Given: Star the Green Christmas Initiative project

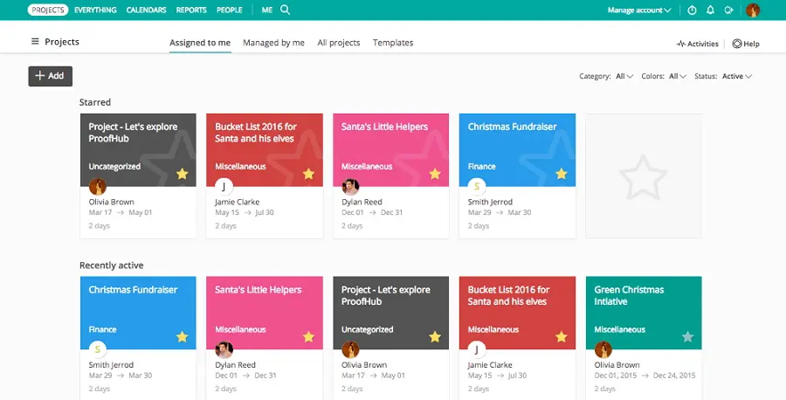Looking at the screenshot, I should (x=688, y=337).
